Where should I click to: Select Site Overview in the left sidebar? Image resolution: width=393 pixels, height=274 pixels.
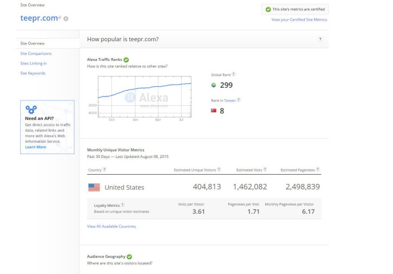point(33,43)
